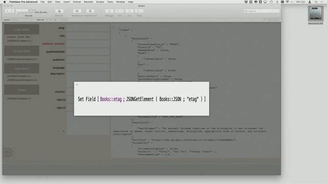Image resolution: width=327 pixels, height=184 pixels.
Task: Click the Parse button
Action: (x=21, y=90)
